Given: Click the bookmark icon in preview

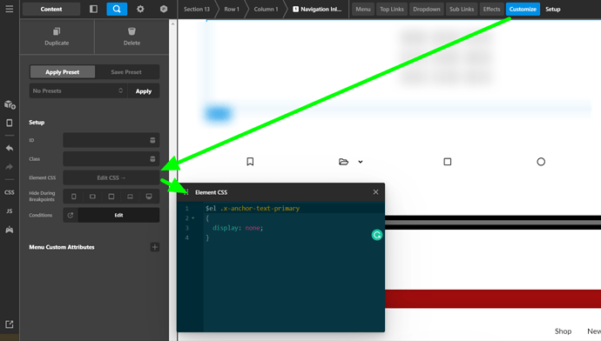Looking at the screenshot, I should 250,162.
